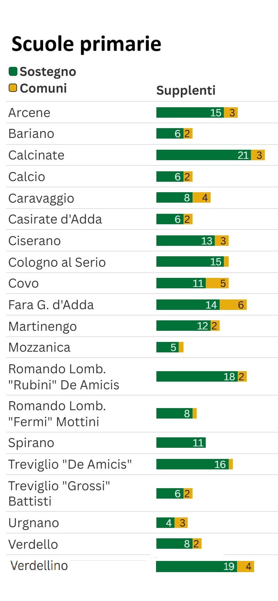278x601 pixels.
Task: Click Arcene's green Sostegno bar showing 15
Action: [x=190, y=112]
